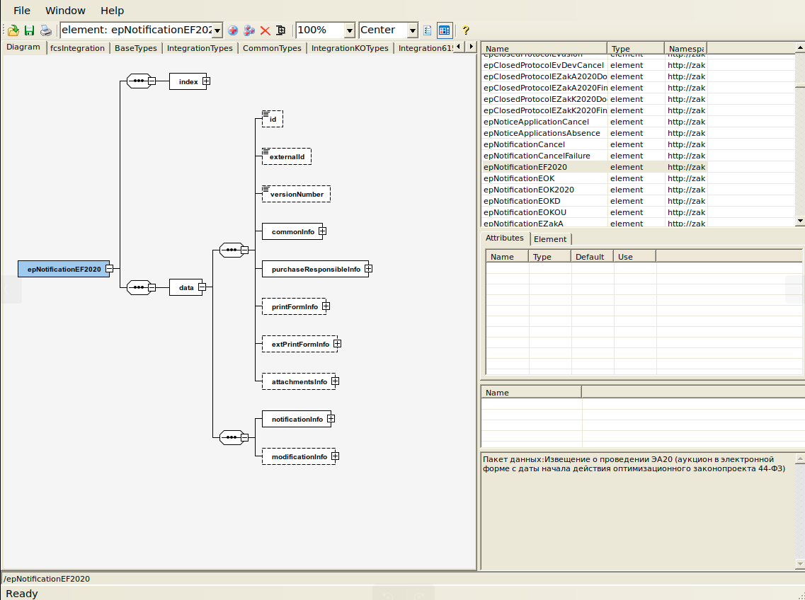Collapse the data element node
The height and width of the screenshot is (600, 805).
[x=202, y=287]
